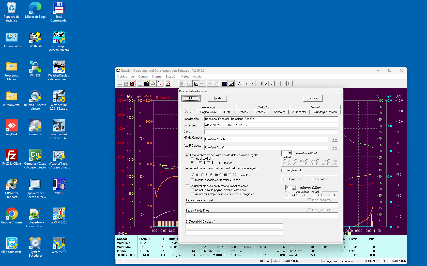Check 'Insertar espacios entre valor y unidad'

[192, 180]
